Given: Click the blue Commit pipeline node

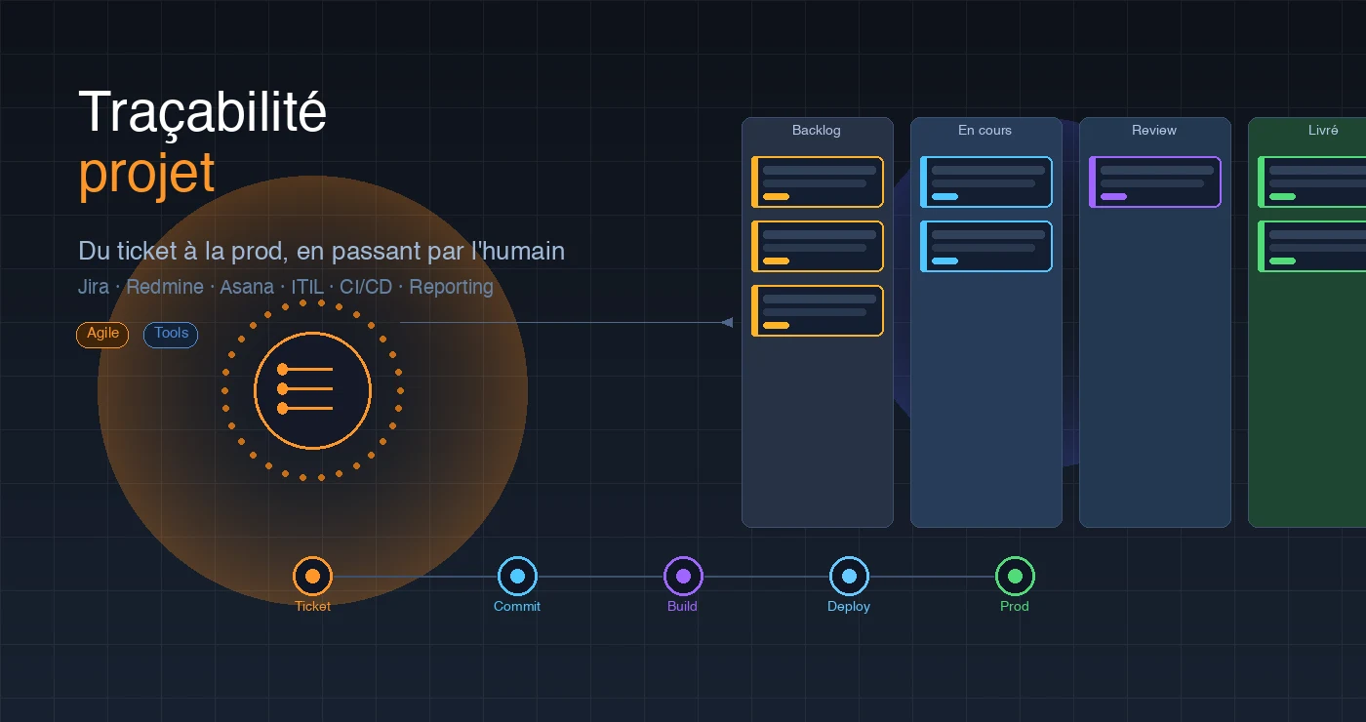Looking at the screenshot, I should (517, 577).
